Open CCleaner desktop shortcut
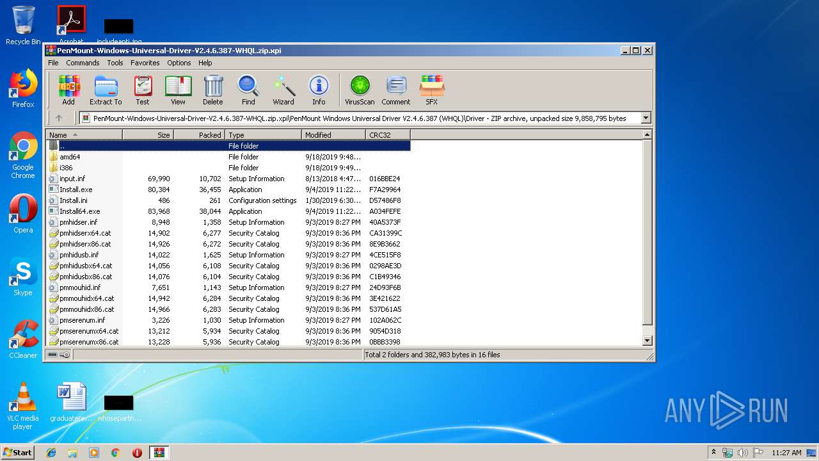Screen dimensions: 819x461 [23, 339]
